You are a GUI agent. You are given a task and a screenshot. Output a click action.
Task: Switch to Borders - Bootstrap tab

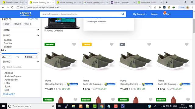coord(123,2)
